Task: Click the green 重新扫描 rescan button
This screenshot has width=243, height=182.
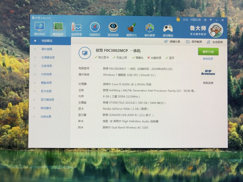Action: pyautogui.click(x=208, y=52)
